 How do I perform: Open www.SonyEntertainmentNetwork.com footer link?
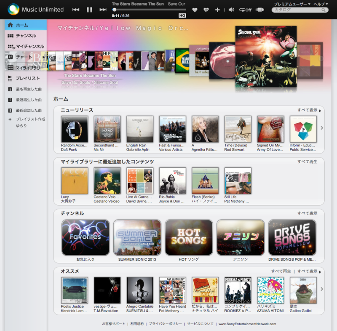pyautogui.click(x=247, y=324)
